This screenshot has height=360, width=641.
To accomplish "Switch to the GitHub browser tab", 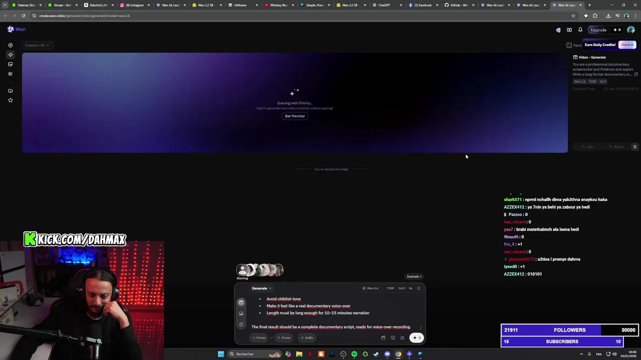I will click(459, 5).
